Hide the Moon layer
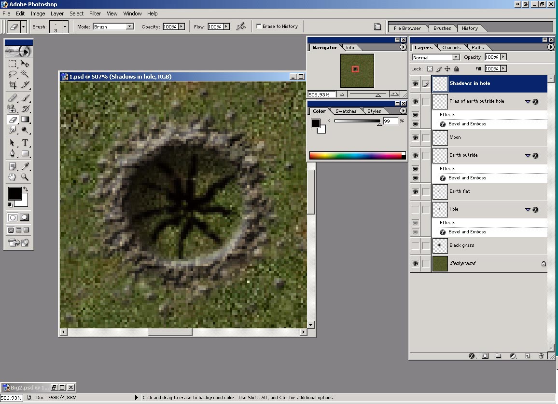 [415, 137]
